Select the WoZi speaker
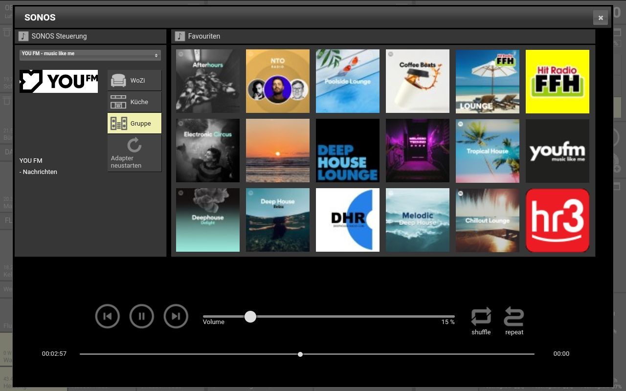 tap(134, 80)
